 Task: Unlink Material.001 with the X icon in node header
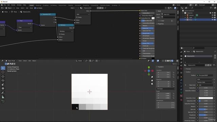tap(102, 8)
